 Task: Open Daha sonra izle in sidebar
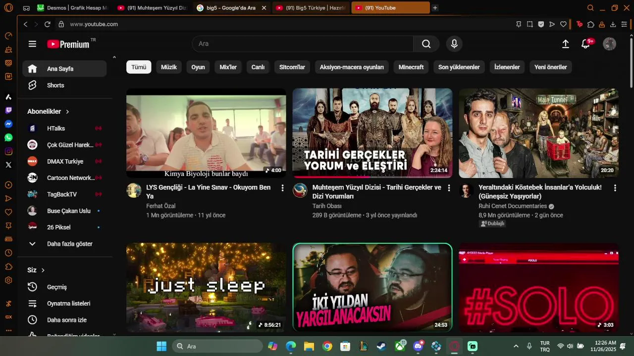64,320
